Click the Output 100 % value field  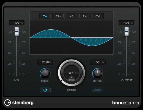(x=126, y=23)
